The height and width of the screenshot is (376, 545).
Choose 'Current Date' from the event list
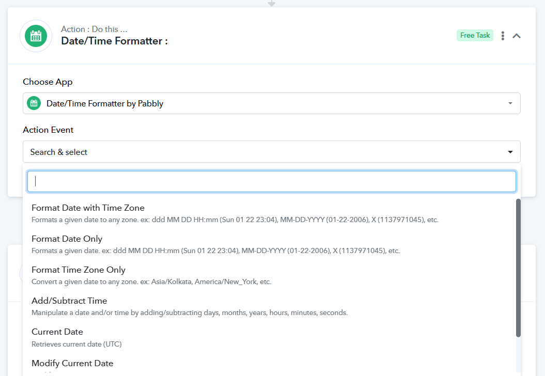pyautogui.click(x=57, y=332)
